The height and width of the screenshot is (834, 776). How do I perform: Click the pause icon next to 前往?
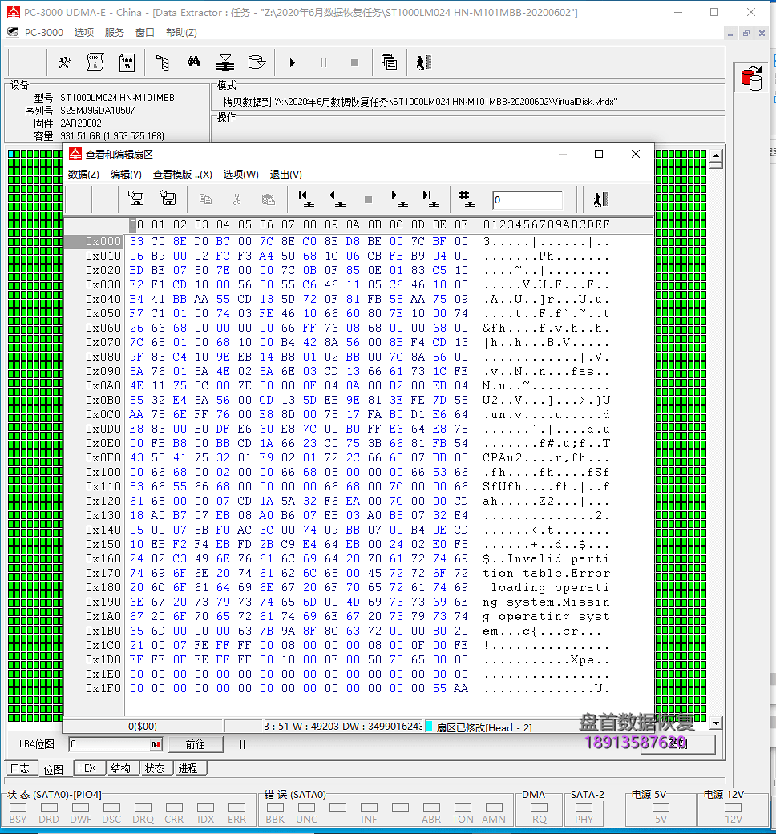point(242,744)
